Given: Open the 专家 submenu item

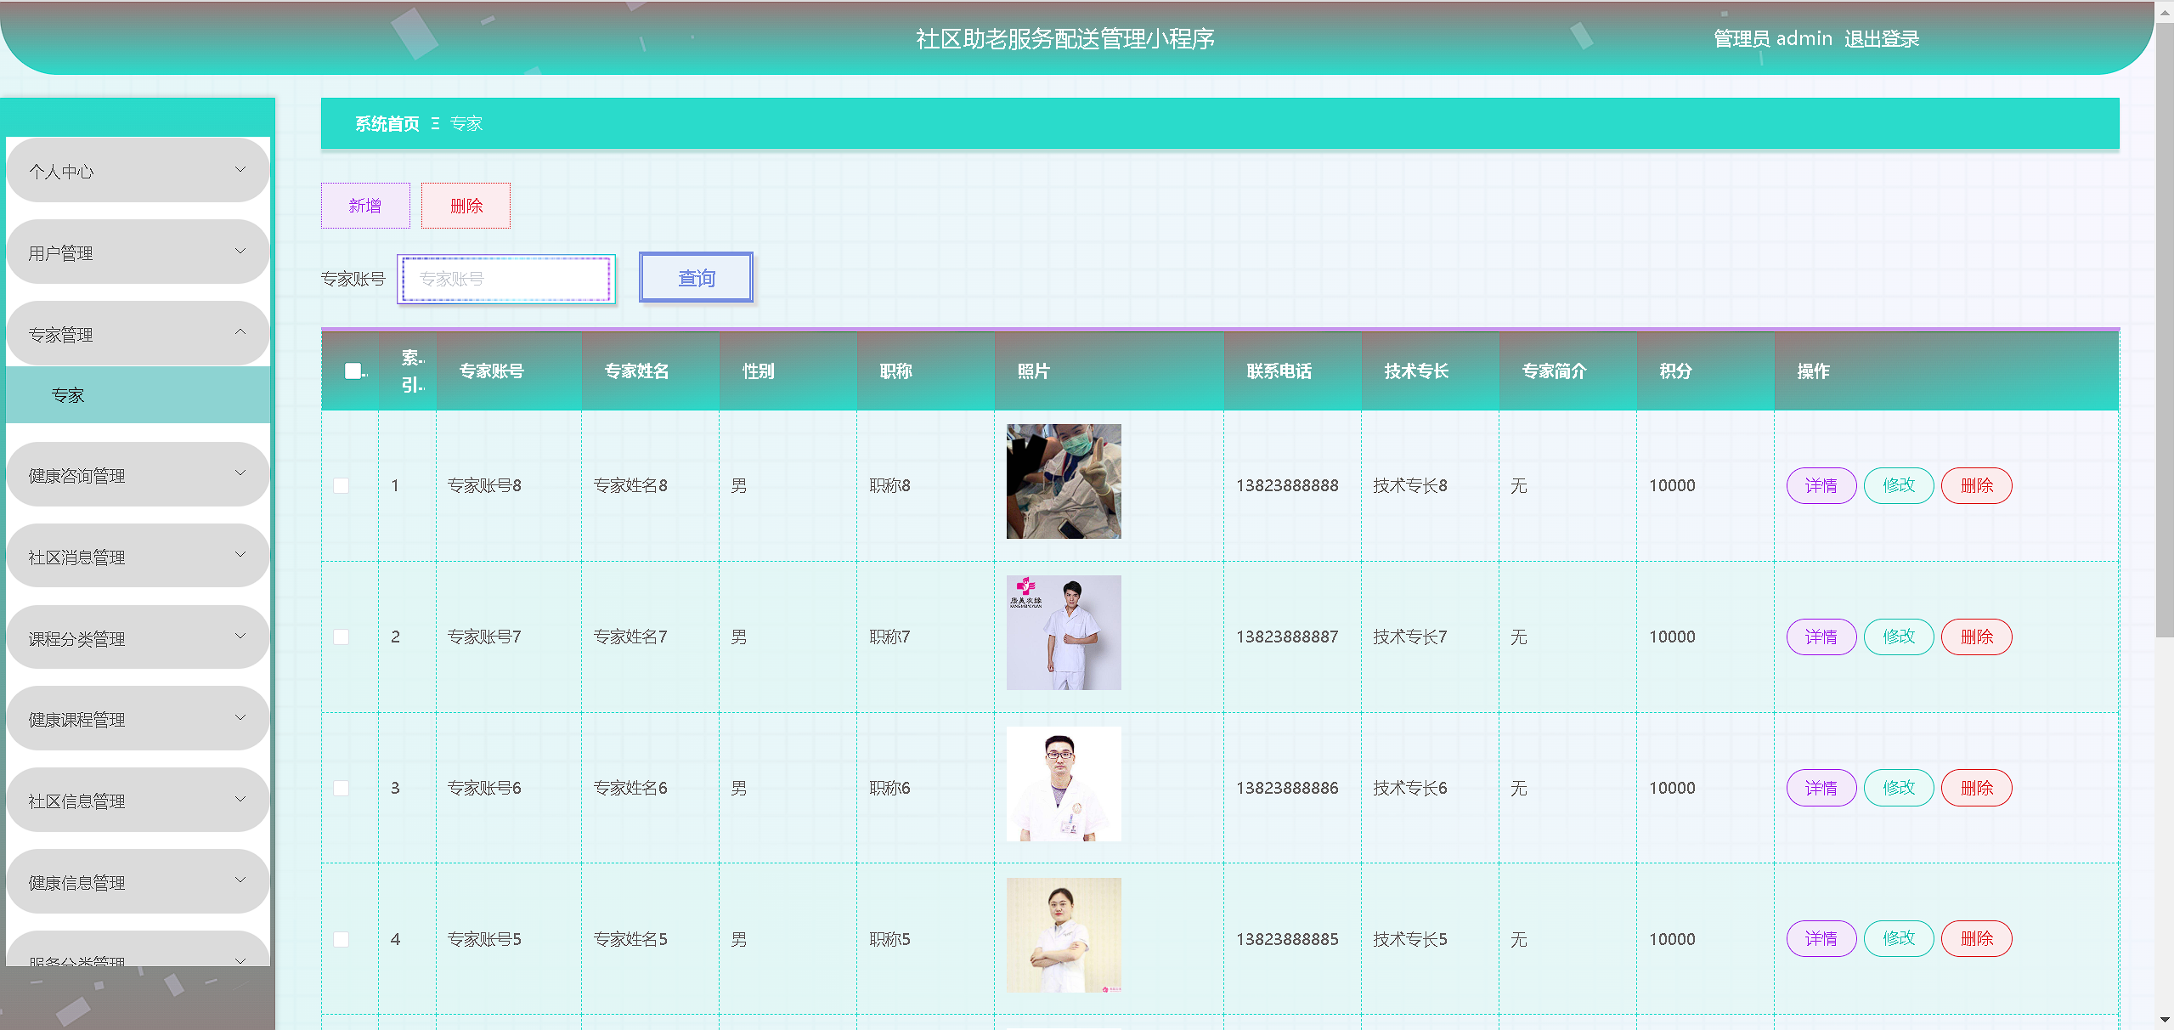Looking at the screenshot, I should tap(68, 395).
